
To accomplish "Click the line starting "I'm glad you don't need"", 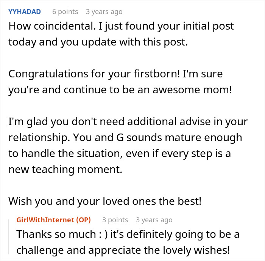I will click(x=128, y=122).
